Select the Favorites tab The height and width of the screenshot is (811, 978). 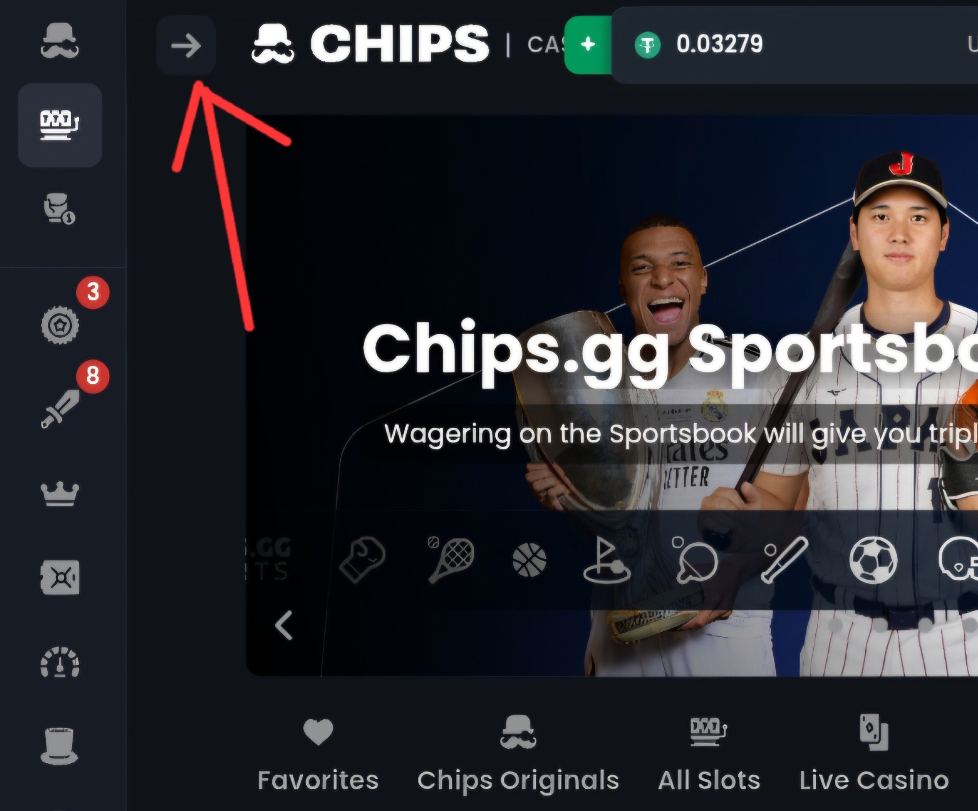coord(318,753)
